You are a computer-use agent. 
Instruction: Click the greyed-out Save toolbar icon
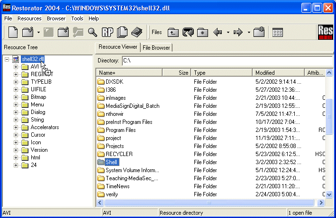(49, 32)
